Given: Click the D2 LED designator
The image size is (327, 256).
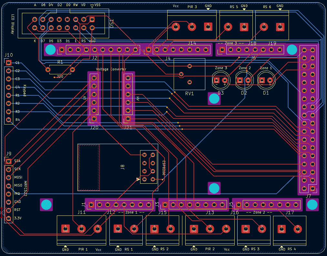Looking at the screenshot, I should pyautogui.click(x=244, y=93).
